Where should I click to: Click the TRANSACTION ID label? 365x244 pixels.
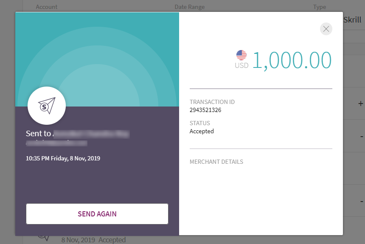(x=212, y=102)
